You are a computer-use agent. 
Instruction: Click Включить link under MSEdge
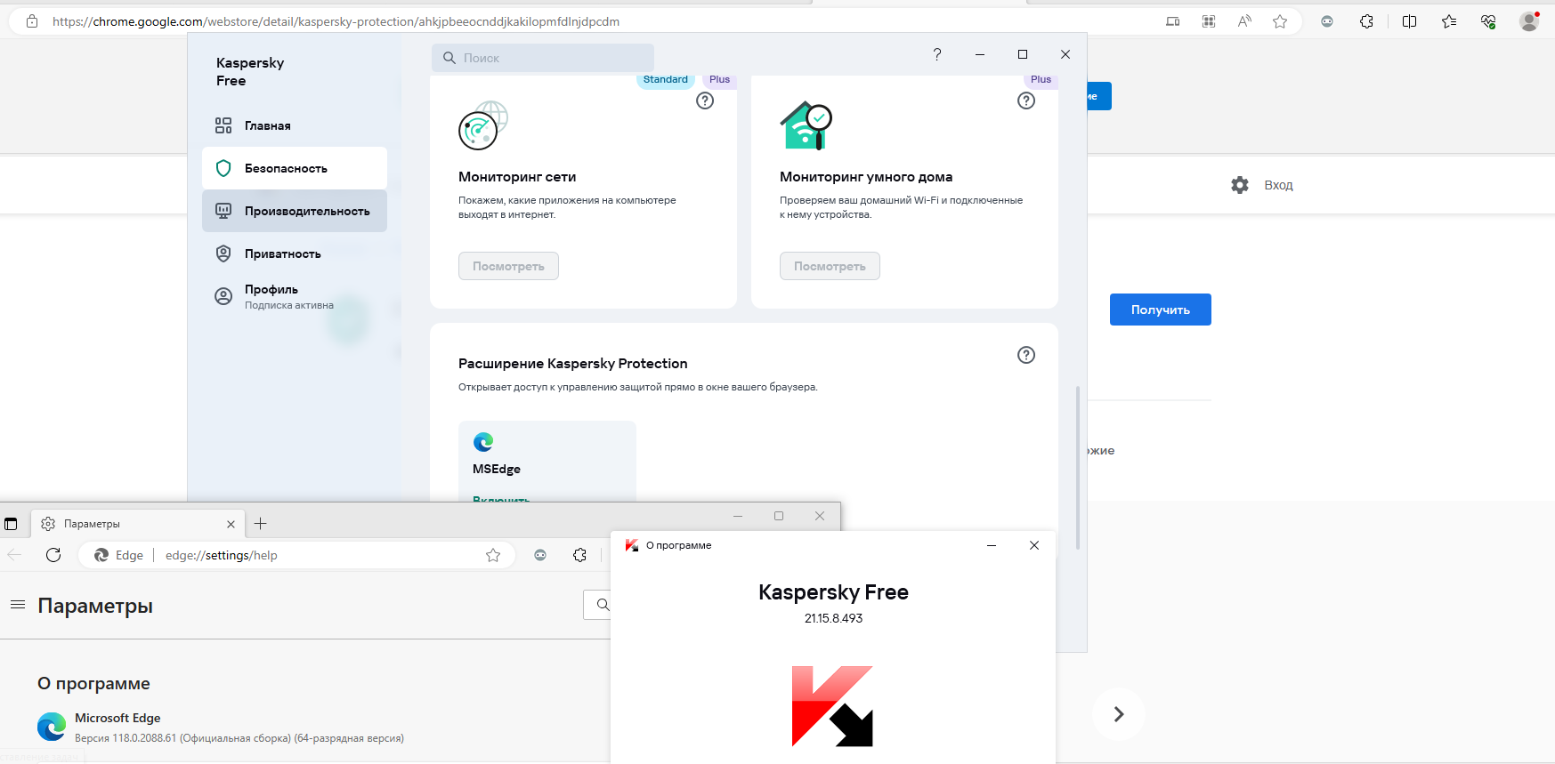[x=501, y=499]
